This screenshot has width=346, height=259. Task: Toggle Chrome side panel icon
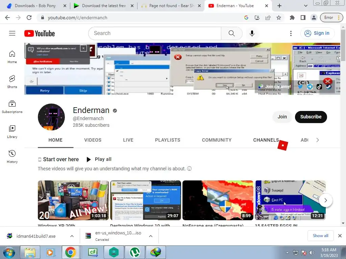(303, 18)
